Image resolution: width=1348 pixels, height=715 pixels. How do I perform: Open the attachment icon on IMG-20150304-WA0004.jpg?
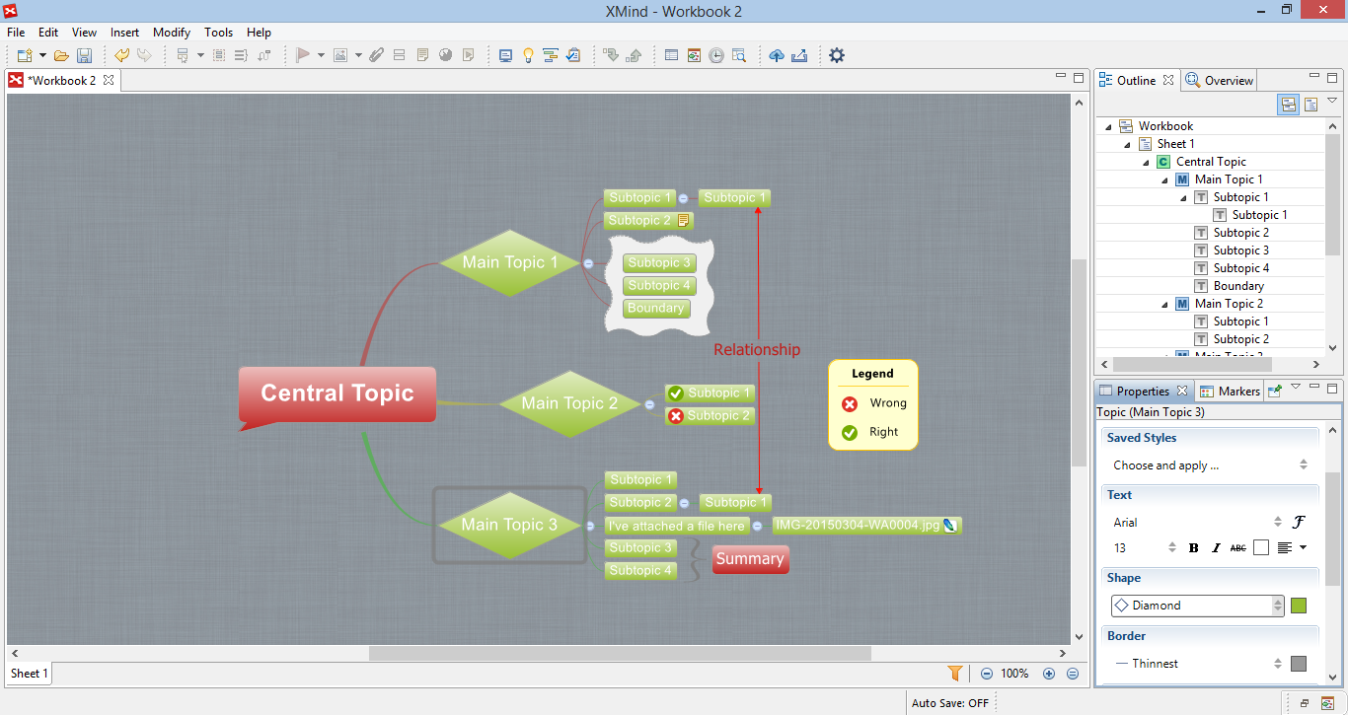(949, 526)
